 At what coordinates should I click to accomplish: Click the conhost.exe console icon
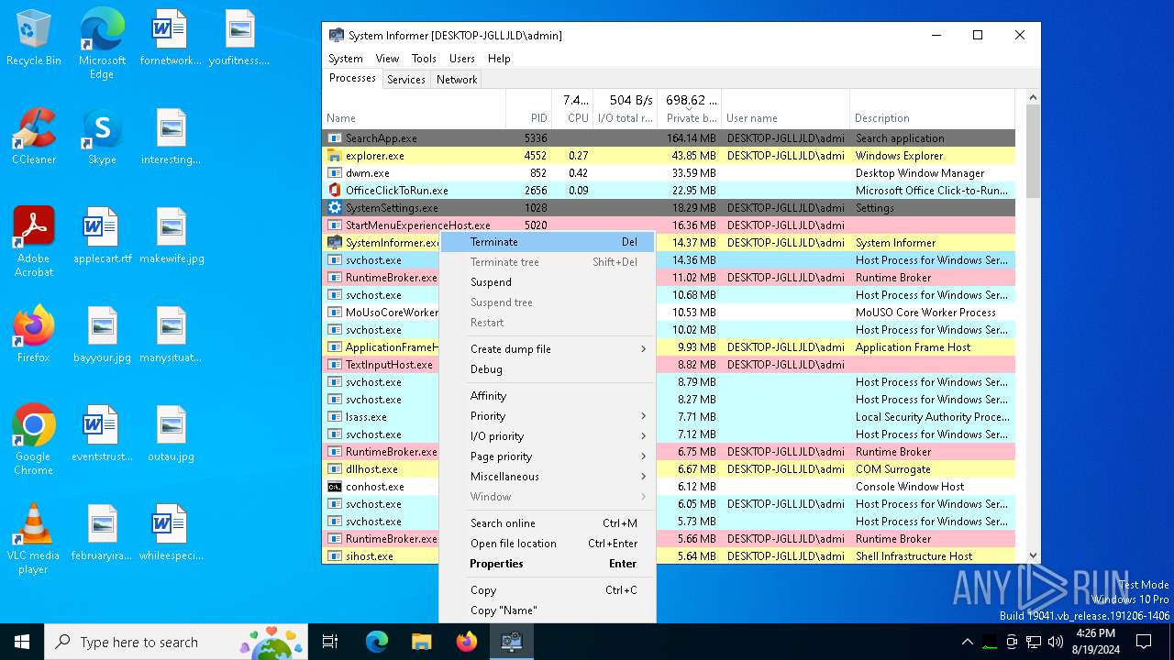335,487
